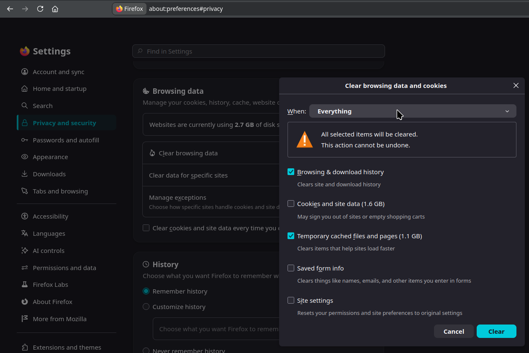
Task: Click the Home and startup house icon
Action: point(25,89)
